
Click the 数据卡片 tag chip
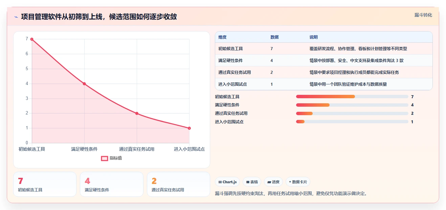coord(298,182)
